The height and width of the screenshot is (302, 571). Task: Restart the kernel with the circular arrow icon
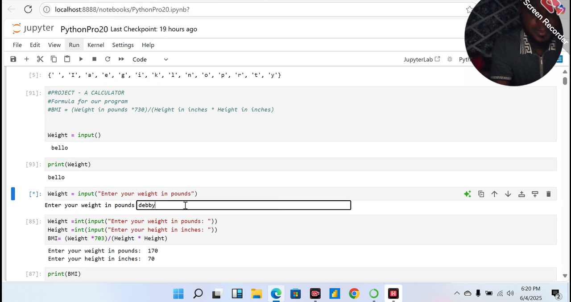[x=108, y=59]
